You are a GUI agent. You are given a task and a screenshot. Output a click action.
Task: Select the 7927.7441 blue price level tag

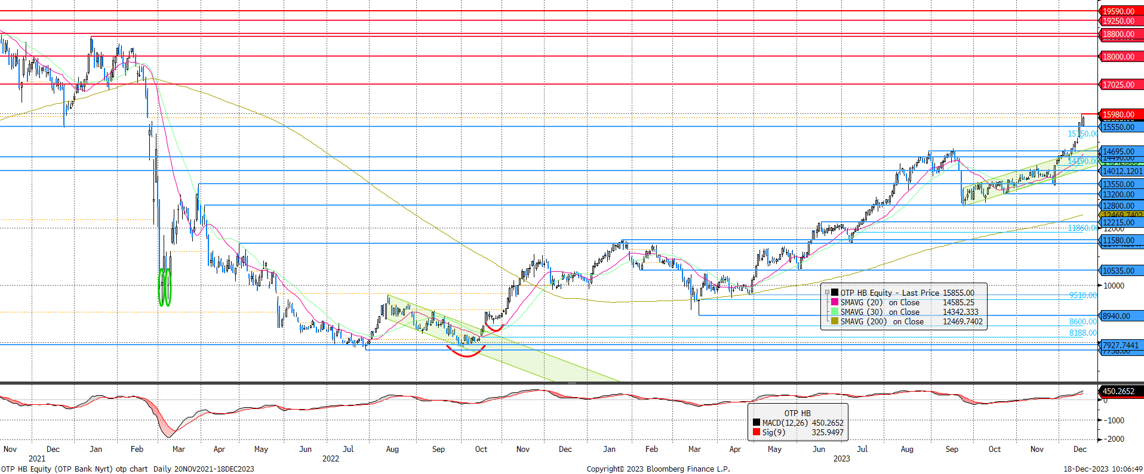point(1121,345)
